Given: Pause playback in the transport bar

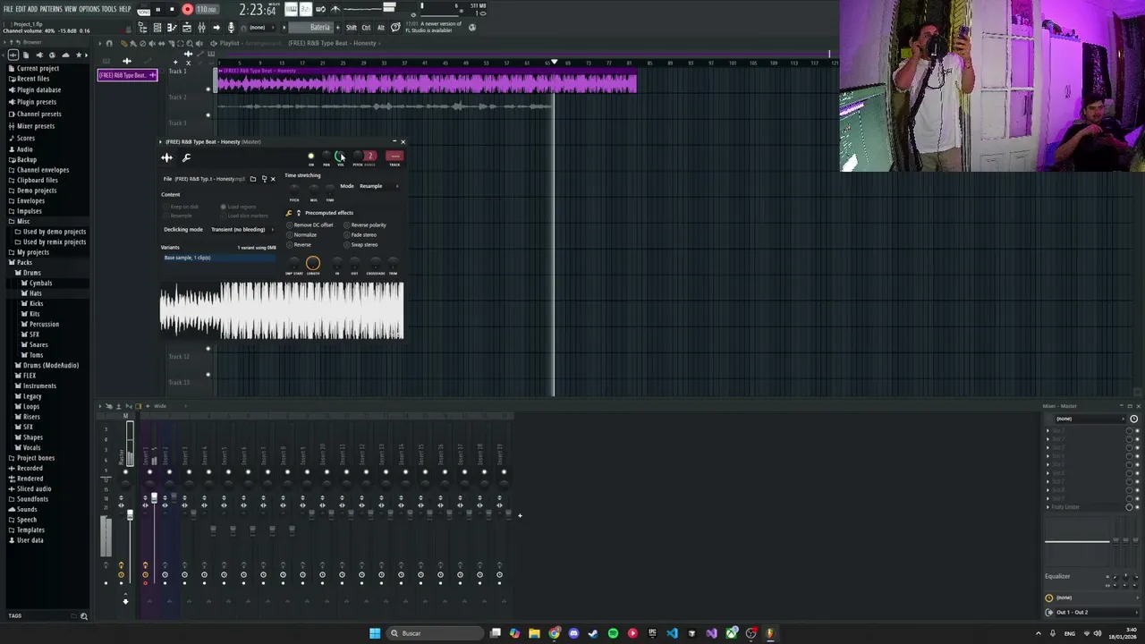Looking at the screenshot, I should [x=157, y=10].
